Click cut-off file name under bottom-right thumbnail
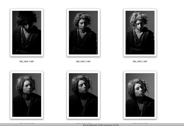This screenshot has width=184, height=126. click(x=140, y=123)
